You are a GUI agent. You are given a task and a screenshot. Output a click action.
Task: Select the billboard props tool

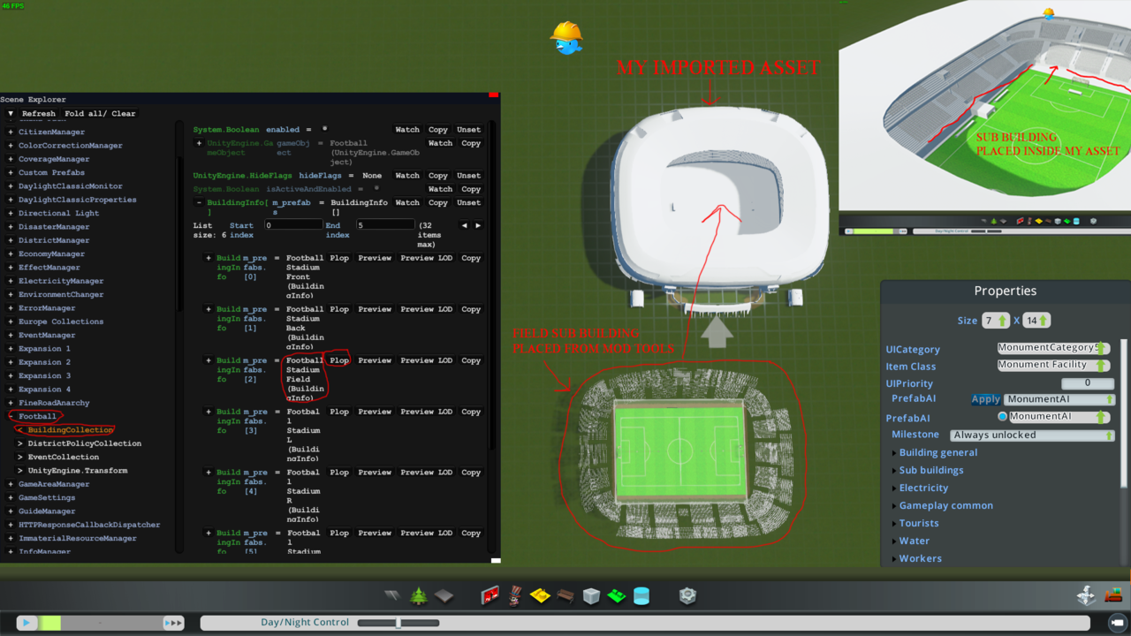[x=490, y=596]
